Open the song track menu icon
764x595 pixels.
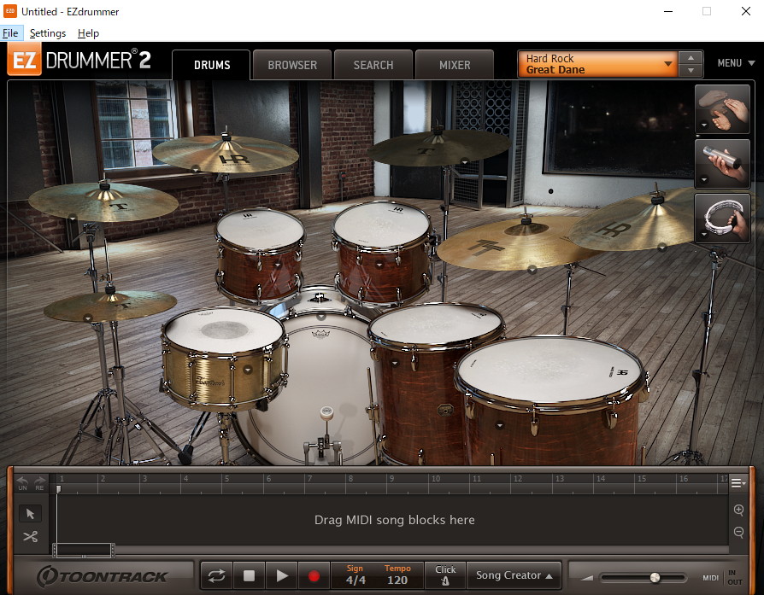738,483
